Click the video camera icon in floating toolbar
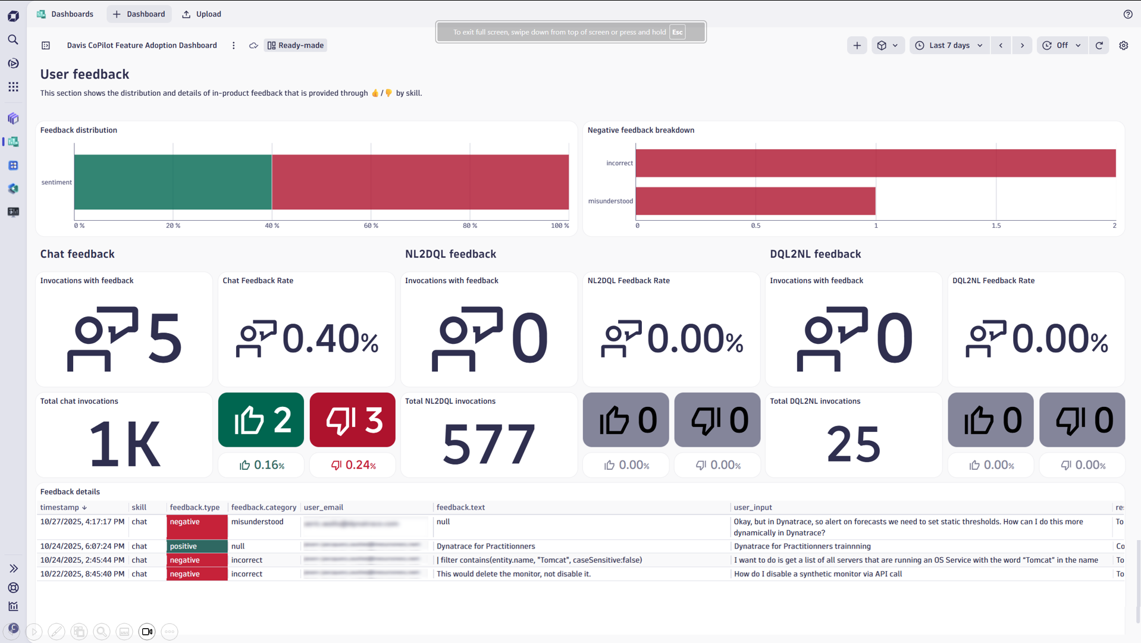Image resolution: width=1141 pixels, height=643 pixels. tap(147, 631)
